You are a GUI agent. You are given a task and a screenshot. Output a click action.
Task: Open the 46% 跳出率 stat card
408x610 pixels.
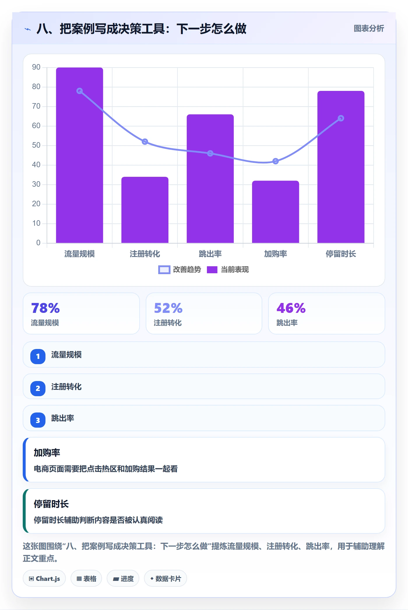tap(326, 313)
